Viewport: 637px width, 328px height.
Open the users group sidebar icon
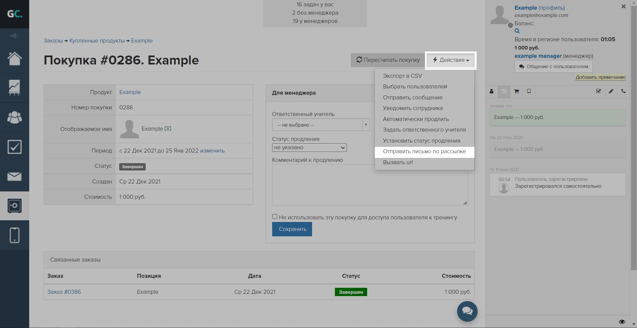15,117
